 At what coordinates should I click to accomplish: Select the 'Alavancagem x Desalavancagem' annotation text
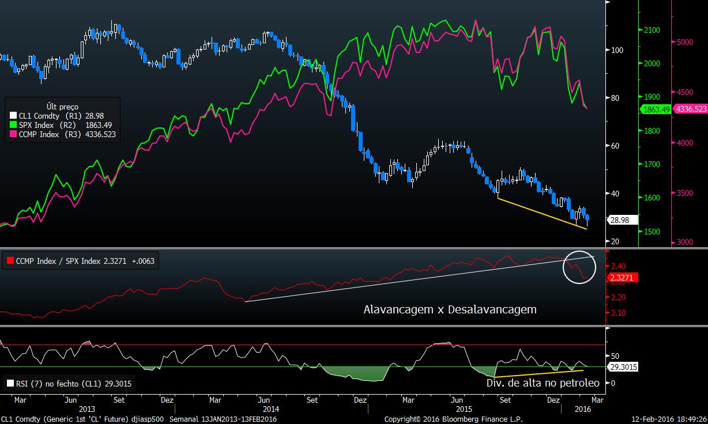click(x=450, y=309)
